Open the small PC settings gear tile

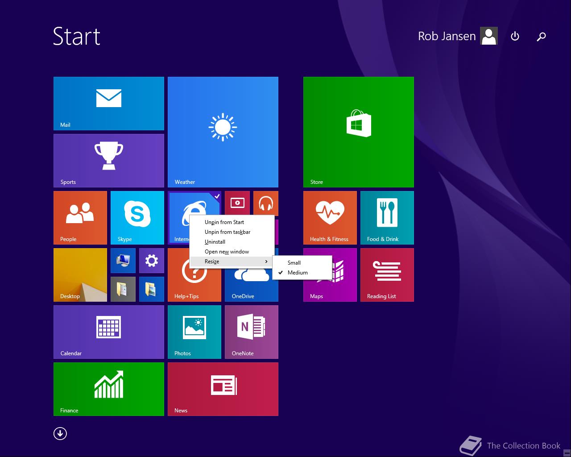[152, 261]
